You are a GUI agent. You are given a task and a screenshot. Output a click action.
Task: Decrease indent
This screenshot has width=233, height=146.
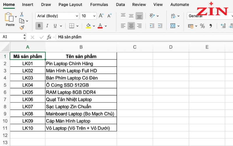click(152, 26)
